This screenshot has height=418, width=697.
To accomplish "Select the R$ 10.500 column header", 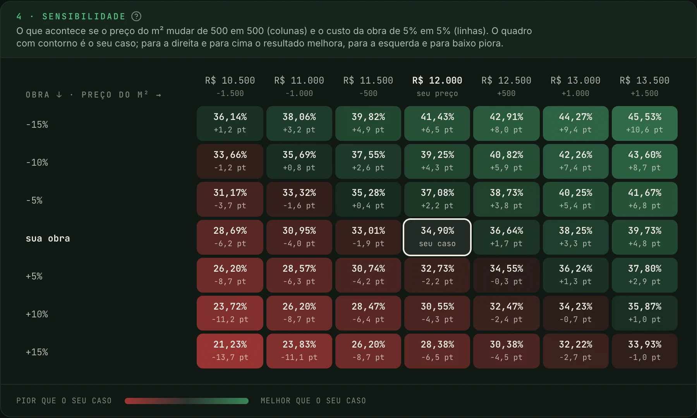I will click(230, 86).
